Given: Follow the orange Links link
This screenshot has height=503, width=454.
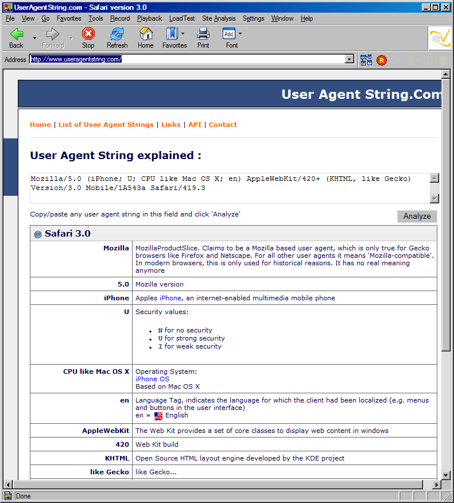Looking at the screenshot, I should 171,125.
